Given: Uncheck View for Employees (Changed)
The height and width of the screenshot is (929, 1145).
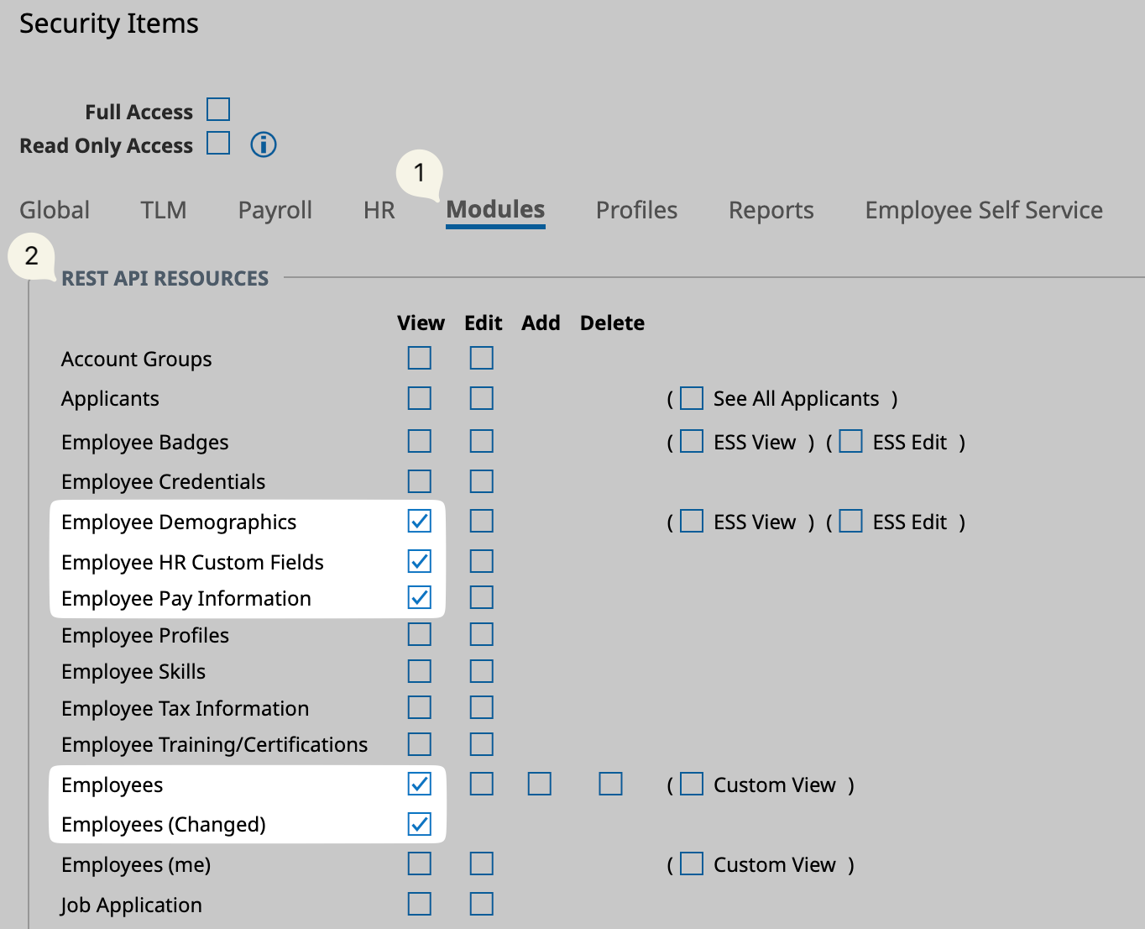Looking at the screenshot, I should point(420,824).
